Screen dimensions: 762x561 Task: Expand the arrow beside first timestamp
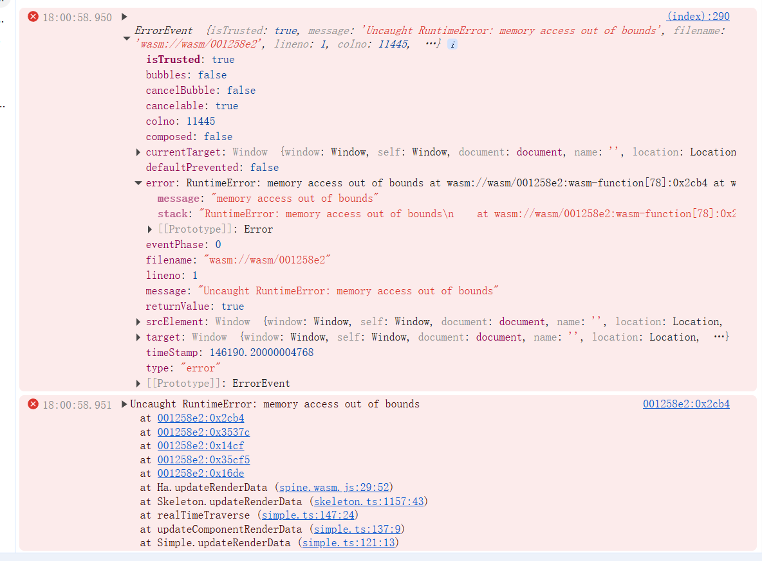(124, 17)
